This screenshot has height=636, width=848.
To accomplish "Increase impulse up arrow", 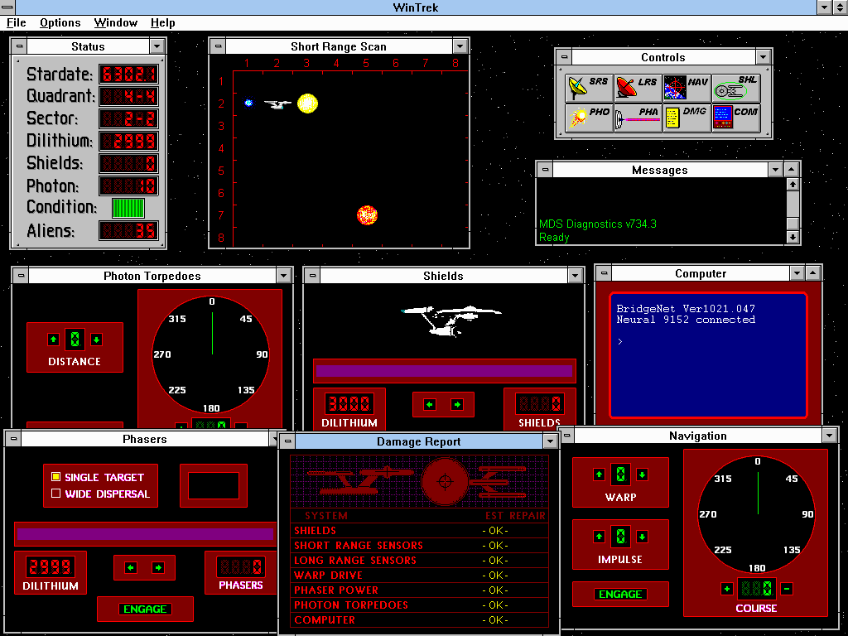I will pyautogui.click(x=599, y=537).
